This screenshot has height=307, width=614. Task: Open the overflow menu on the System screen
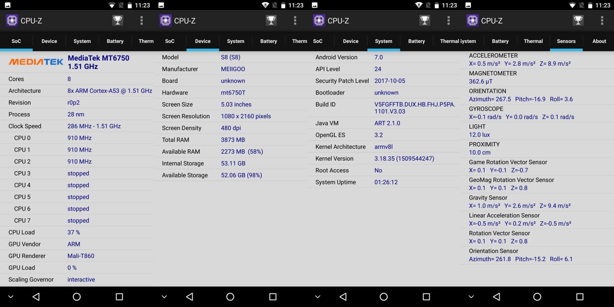pos(448,20)
